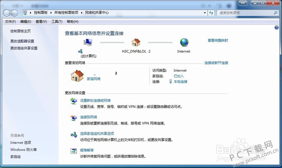Image resolution: width=282 pixels, height=168 pixels.
Task: Click the large house icon beside 家庭网络
Action: click(x=77, y=76)
